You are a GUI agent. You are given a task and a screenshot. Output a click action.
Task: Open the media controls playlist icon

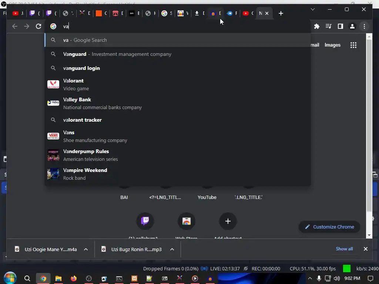tap(329, 26)
